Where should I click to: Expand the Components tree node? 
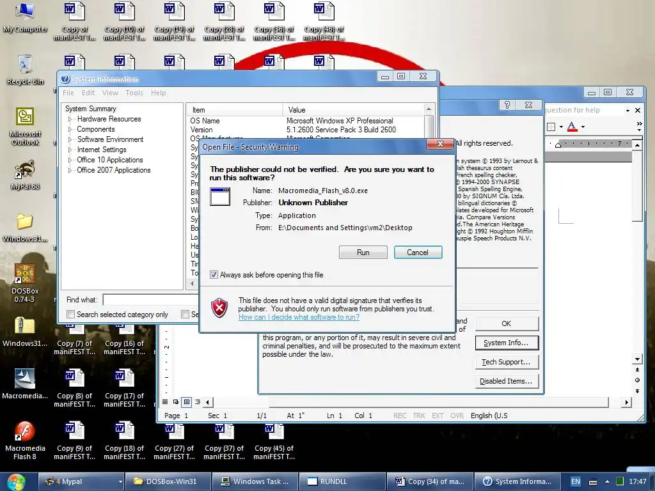point(70,129)
